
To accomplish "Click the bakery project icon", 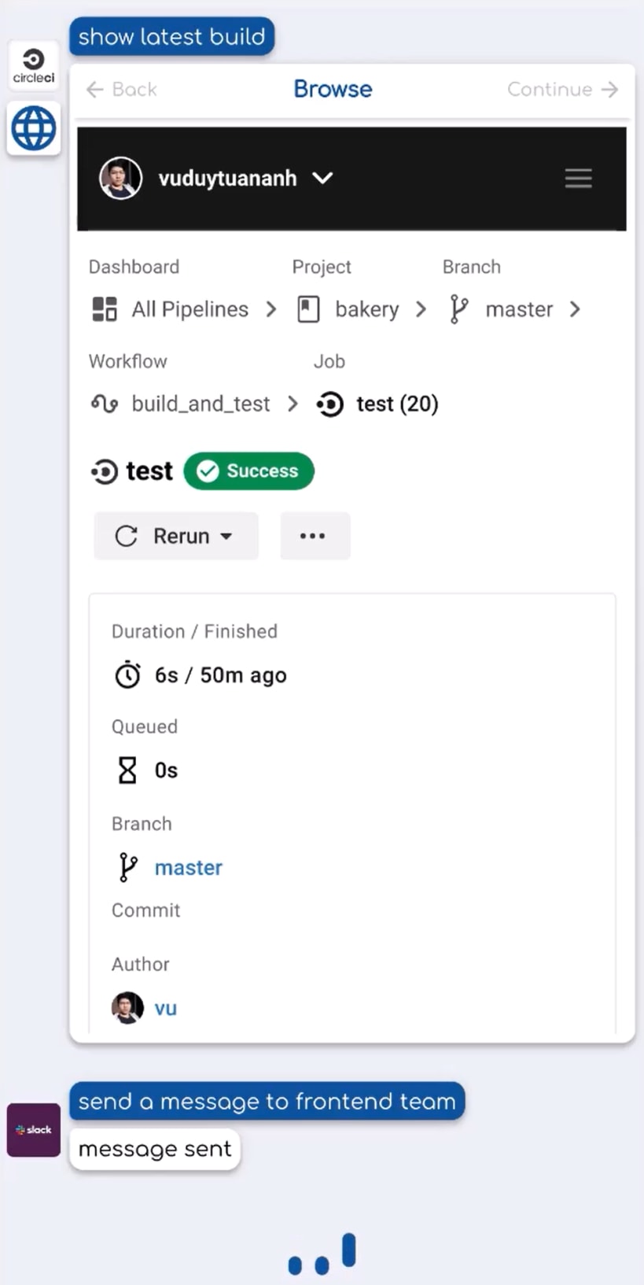I will (308, 309).
